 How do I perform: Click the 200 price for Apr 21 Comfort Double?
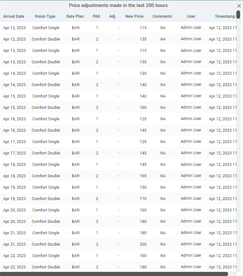[x=143, y=244]
